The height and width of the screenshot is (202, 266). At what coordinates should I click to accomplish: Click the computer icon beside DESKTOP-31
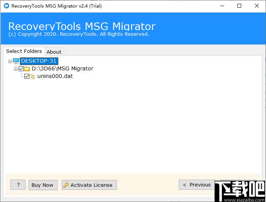coord(16,61)
